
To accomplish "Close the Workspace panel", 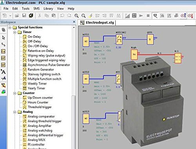I will click(74, 22).
